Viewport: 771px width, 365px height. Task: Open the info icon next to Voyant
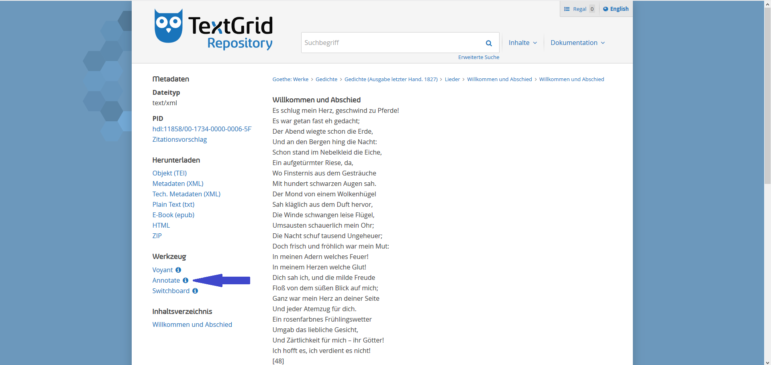[x=179, y=270]
